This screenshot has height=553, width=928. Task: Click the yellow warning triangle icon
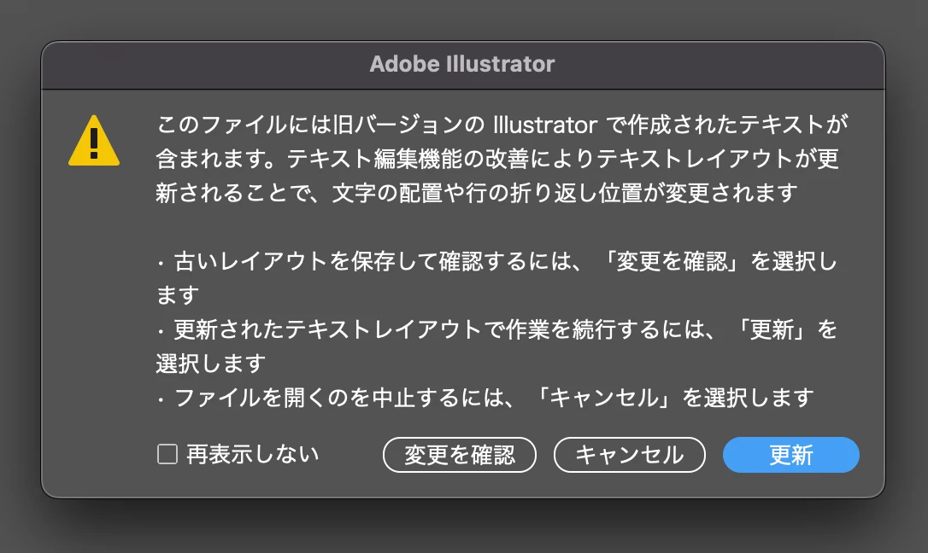pos(94,141)
